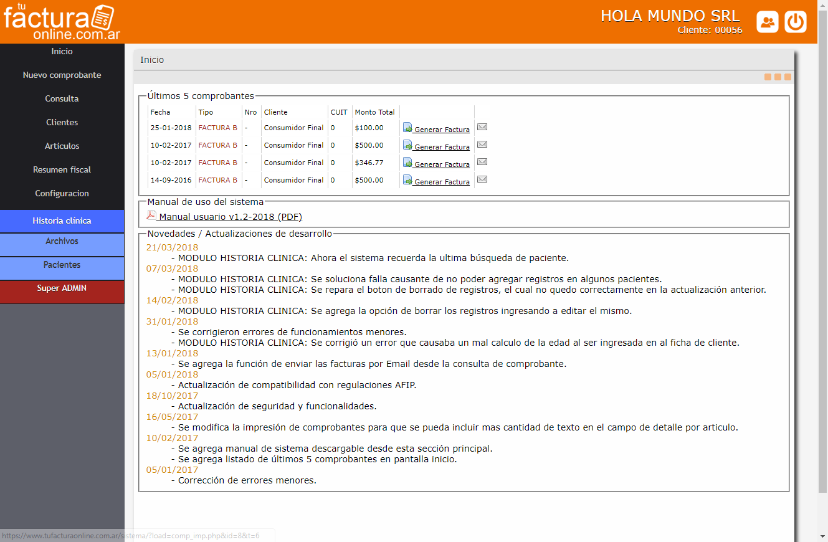Open the Resumen fiscal section
The height and width of the screenshot is (542, 828).
coord(62,169)
